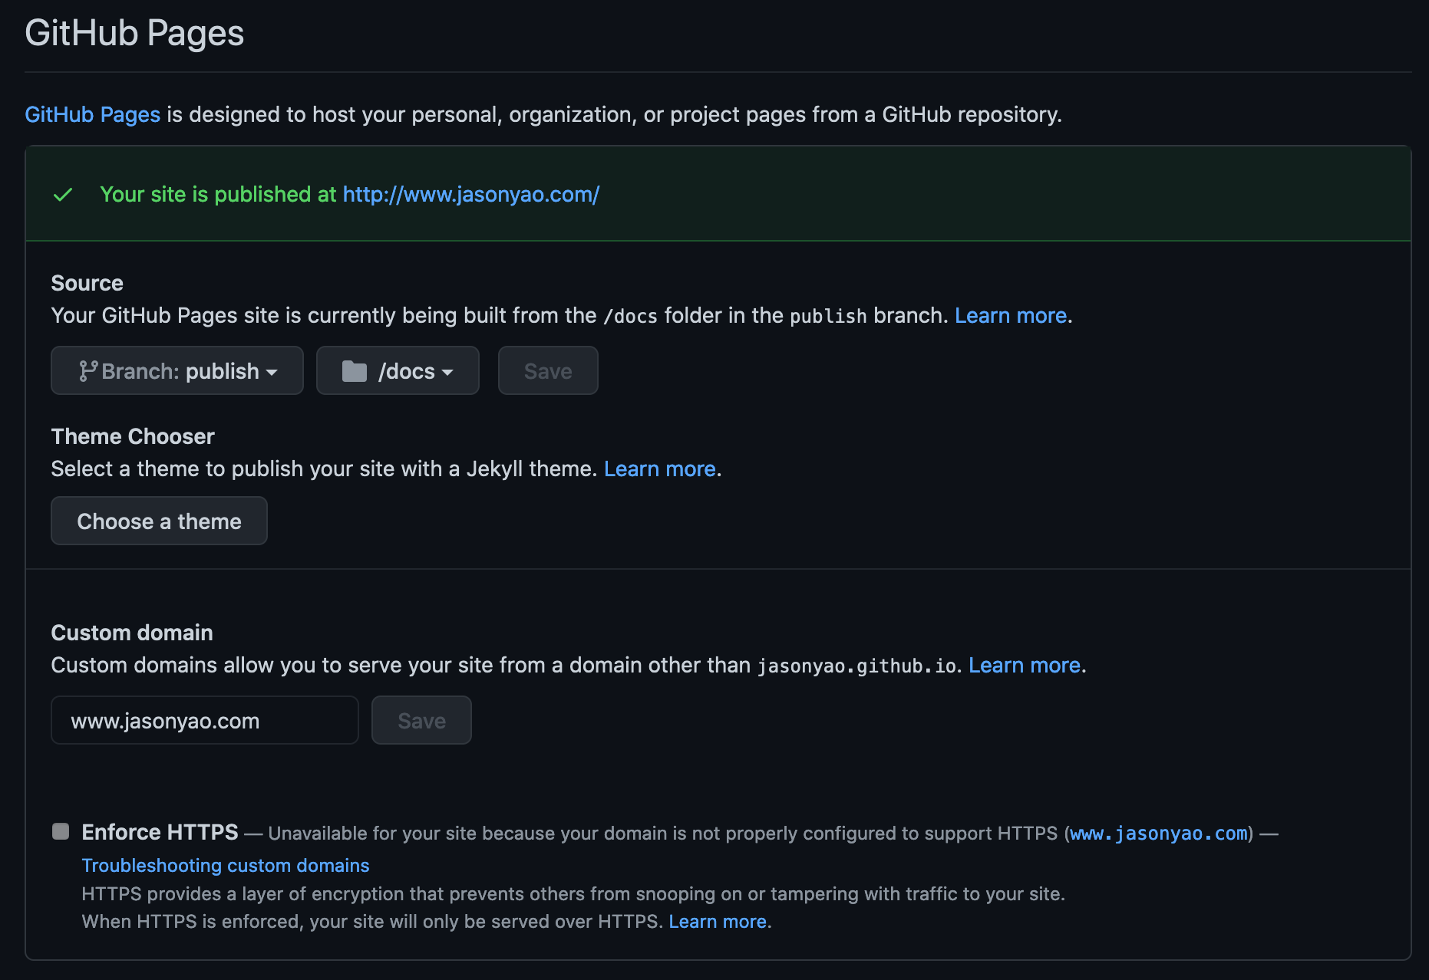
Task: Open the Branch: publish dropdown
Action: point(177,370)
